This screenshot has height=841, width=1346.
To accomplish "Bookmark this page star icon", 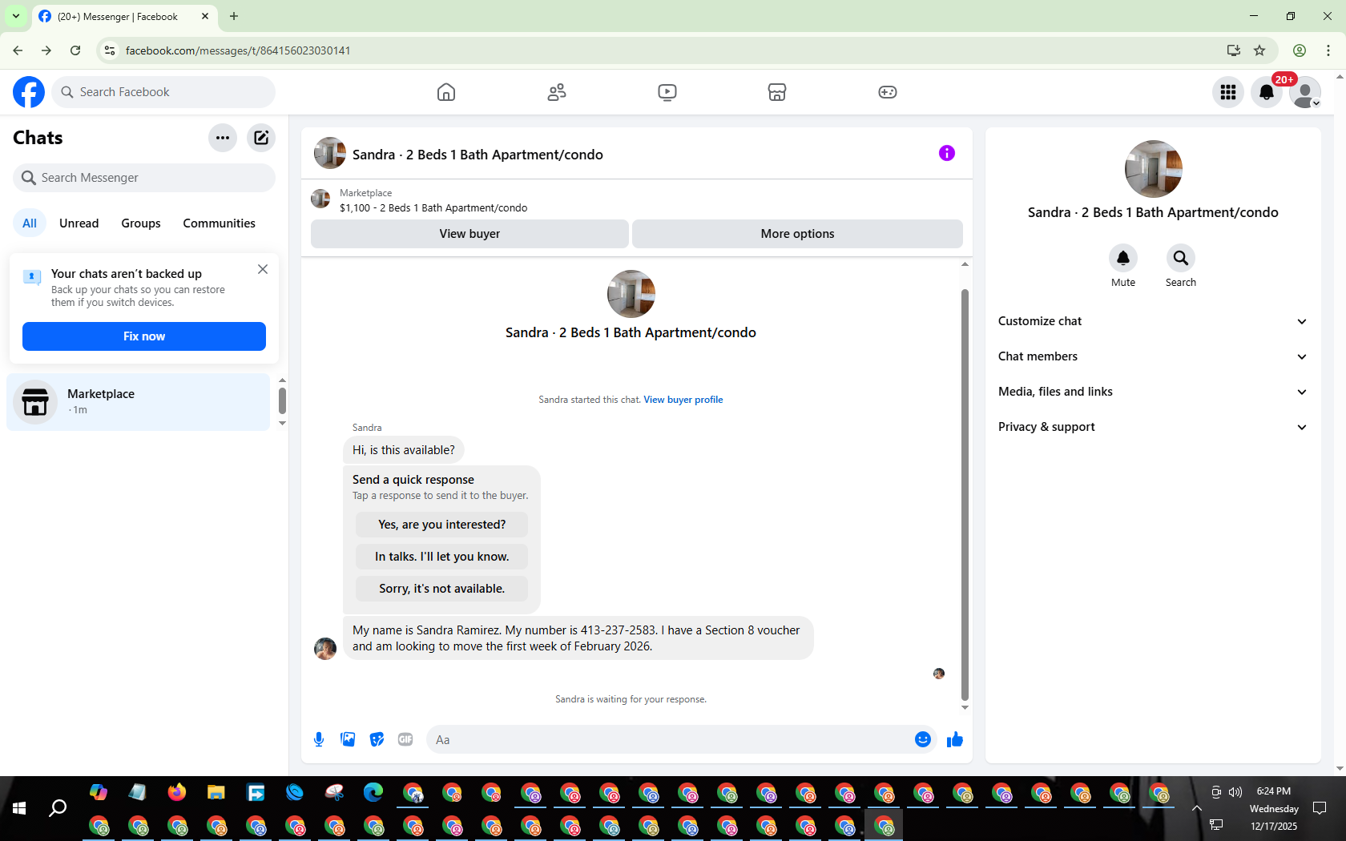I will (1259, 50).
